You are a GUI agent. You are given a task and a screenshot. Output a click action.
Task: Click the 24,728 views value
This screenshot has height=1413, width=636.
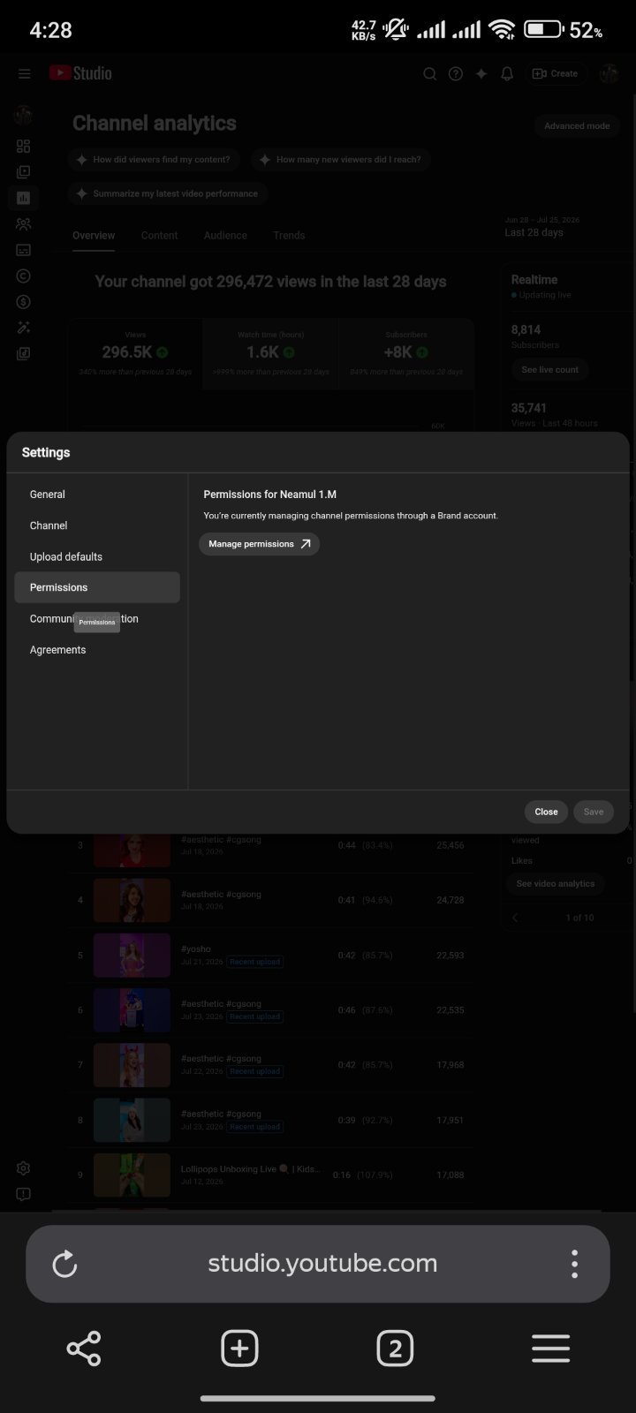450,900
